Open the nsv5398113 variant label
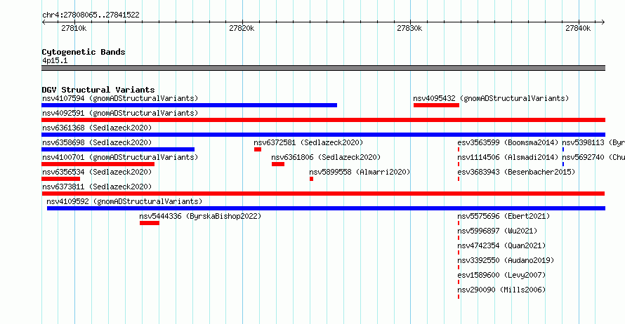Viewport: 625px width, 324px height. [593, 142]
